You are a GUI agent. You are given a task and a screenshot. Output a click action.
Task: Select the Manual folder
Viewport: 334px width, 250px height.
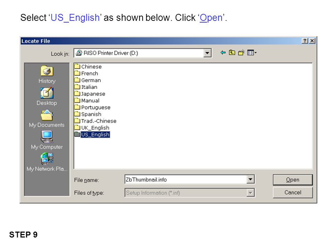87,101
